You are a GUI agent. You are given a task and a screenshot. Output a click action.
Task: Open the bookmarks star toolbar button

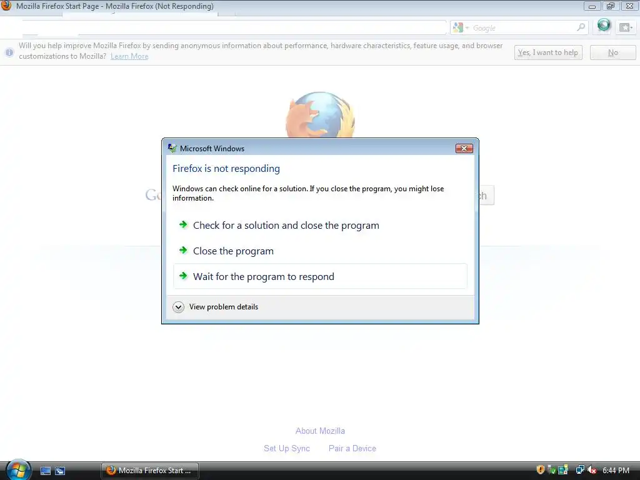(626, 27)
